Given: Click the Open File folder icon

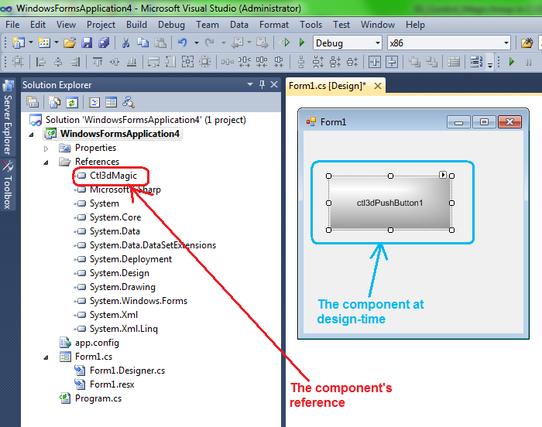Looking at the screenshot, I should (x=69, y=43).
